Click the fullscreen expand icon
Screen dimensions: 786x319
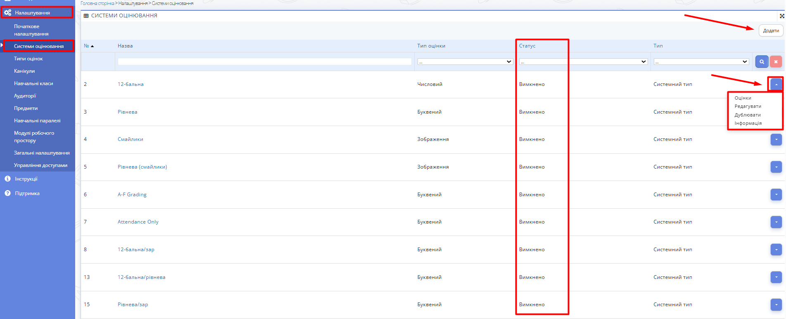(x=782, y=16)
